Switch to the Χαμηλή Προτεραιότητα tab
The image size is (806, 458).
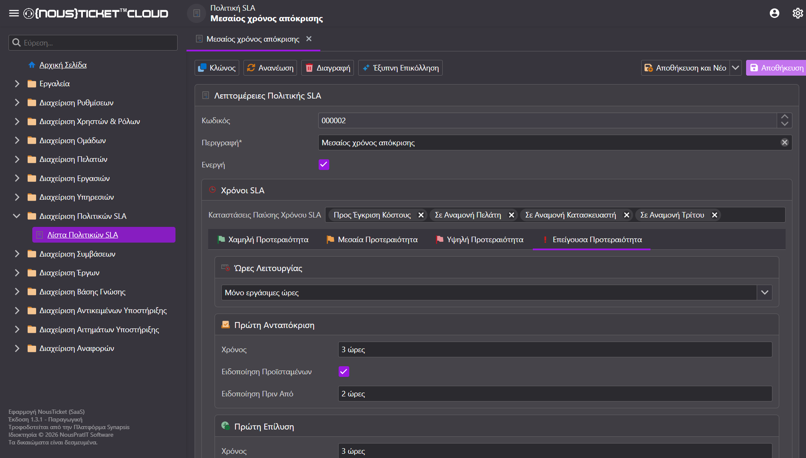263,240
